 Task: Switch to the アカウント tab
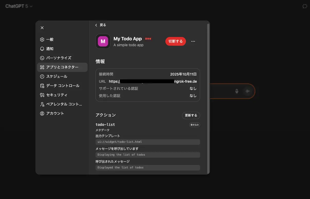coord(62,113)
